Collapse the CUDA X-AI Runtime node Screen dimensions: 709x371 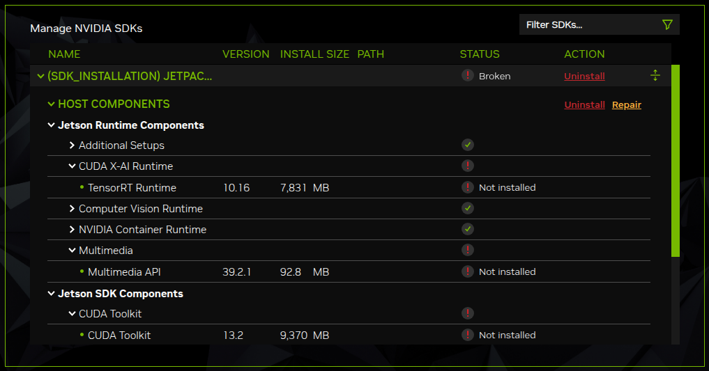point(72,166)
